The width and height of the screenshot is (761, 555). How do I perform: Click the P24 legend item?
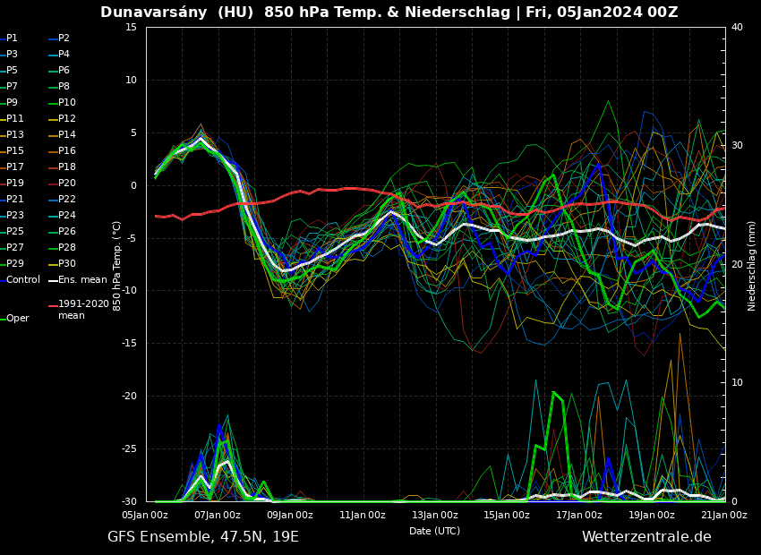coord(67,216)
